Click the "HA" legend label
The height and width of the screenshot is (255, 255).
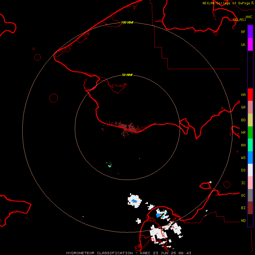pyautogui.click(x=243, y=95)
